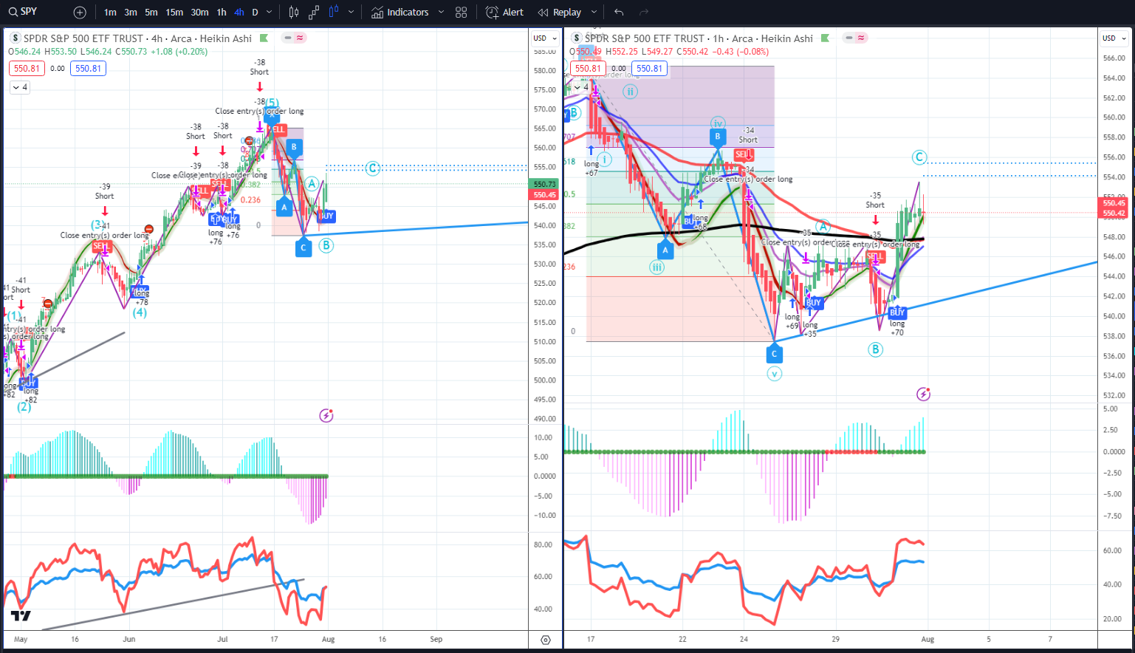Screen dimensions: 1135x653
Task: Expand the 4 indicators legend, 4h chart
Action: pyautogui.click(x=20, y=87)
